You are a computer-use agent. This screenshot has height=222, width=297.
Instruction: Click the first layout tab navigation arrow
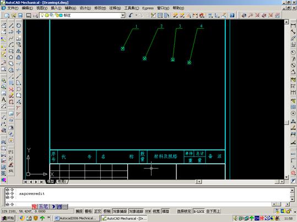(25, 182)
